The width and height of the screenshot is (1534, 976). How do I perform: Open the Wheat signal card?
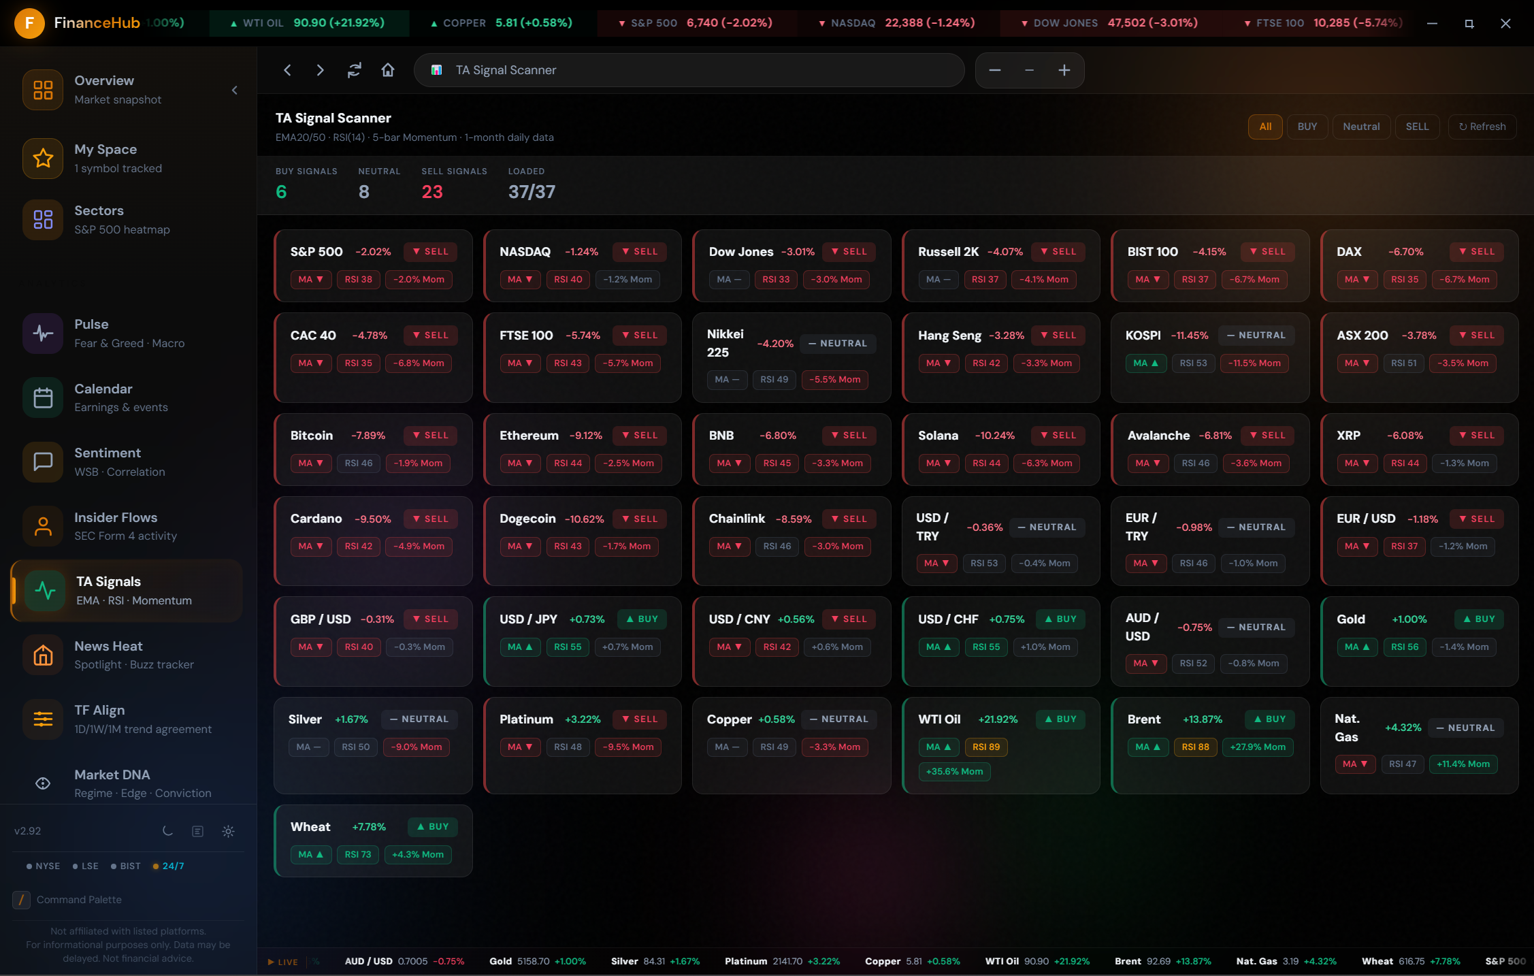pos(373,841)
